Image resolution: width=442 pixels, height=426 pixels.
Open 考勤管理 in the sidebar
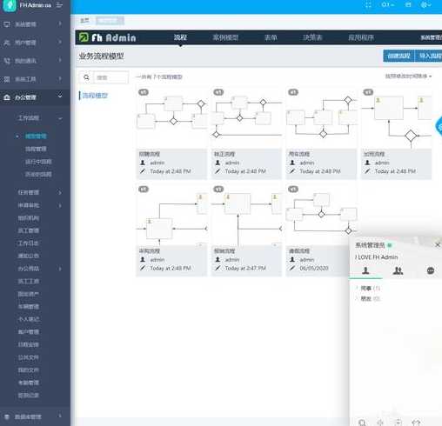tap(29, 383)
